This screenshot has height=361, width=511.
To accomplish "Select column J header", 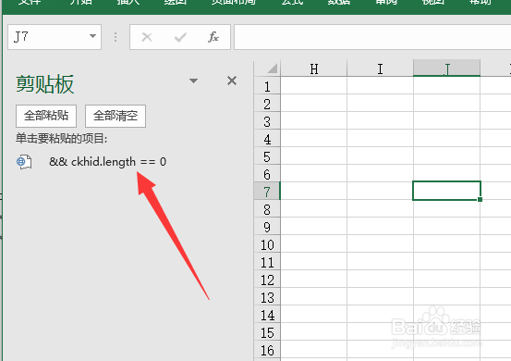I will click(447, 68).
